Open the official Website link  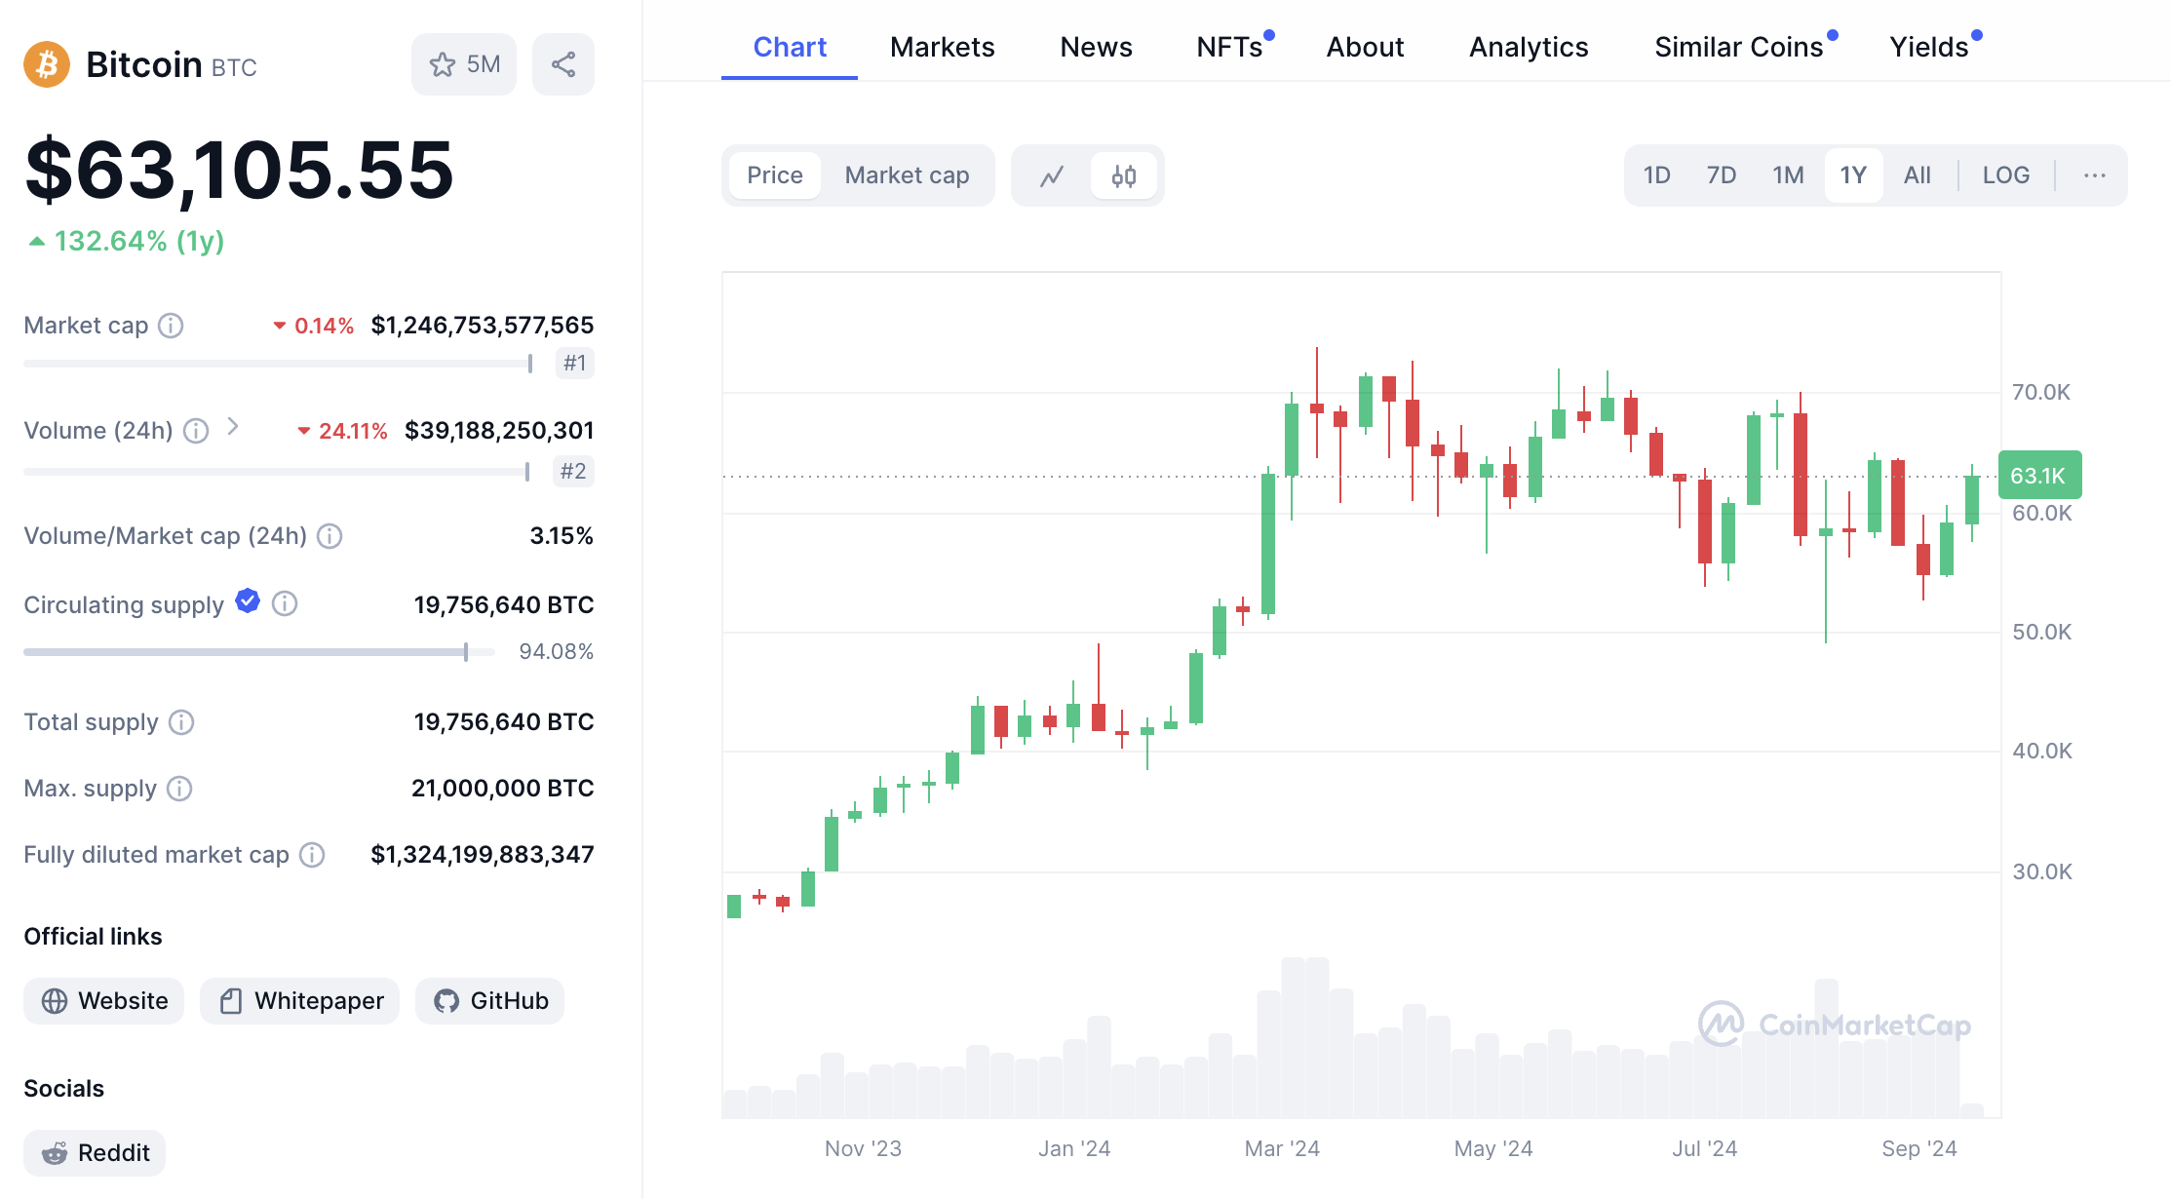[x=104, y=1001]
